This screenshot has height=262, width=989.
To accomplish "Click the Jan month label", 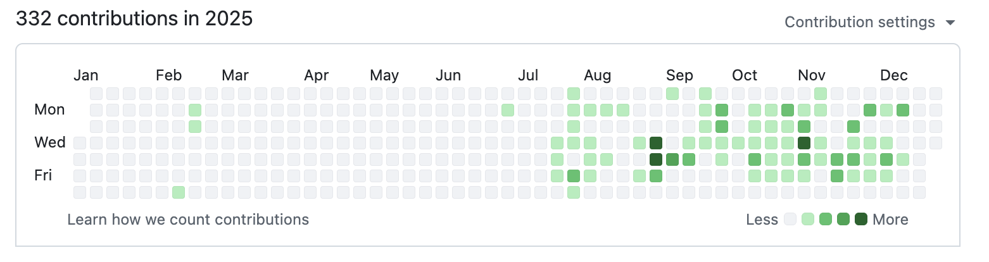I will pyautogui.click(x=86, y=75).
